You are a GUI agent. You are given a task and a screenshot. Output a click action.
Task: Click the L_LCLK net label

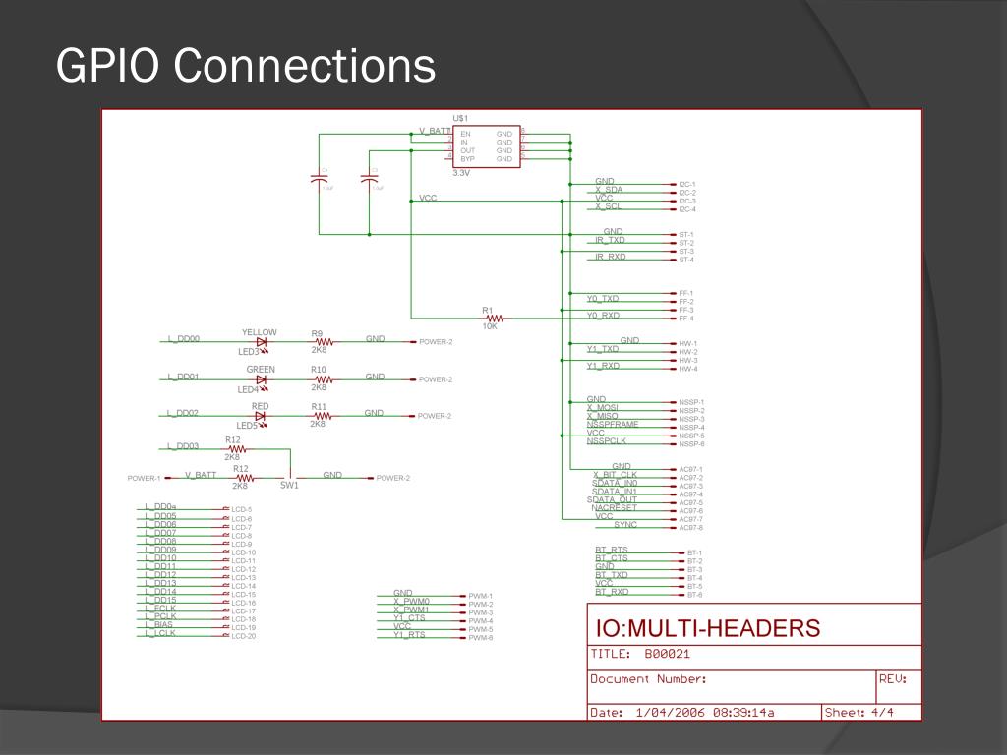[x=160, y=634]
